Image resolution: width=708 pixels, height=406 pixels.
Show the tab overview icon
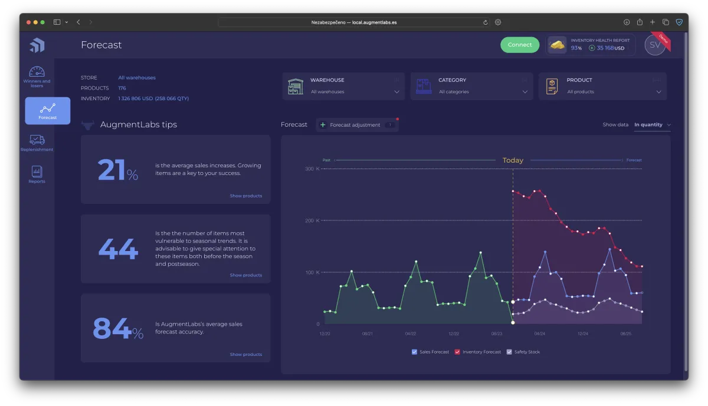(x=666, y=22)
